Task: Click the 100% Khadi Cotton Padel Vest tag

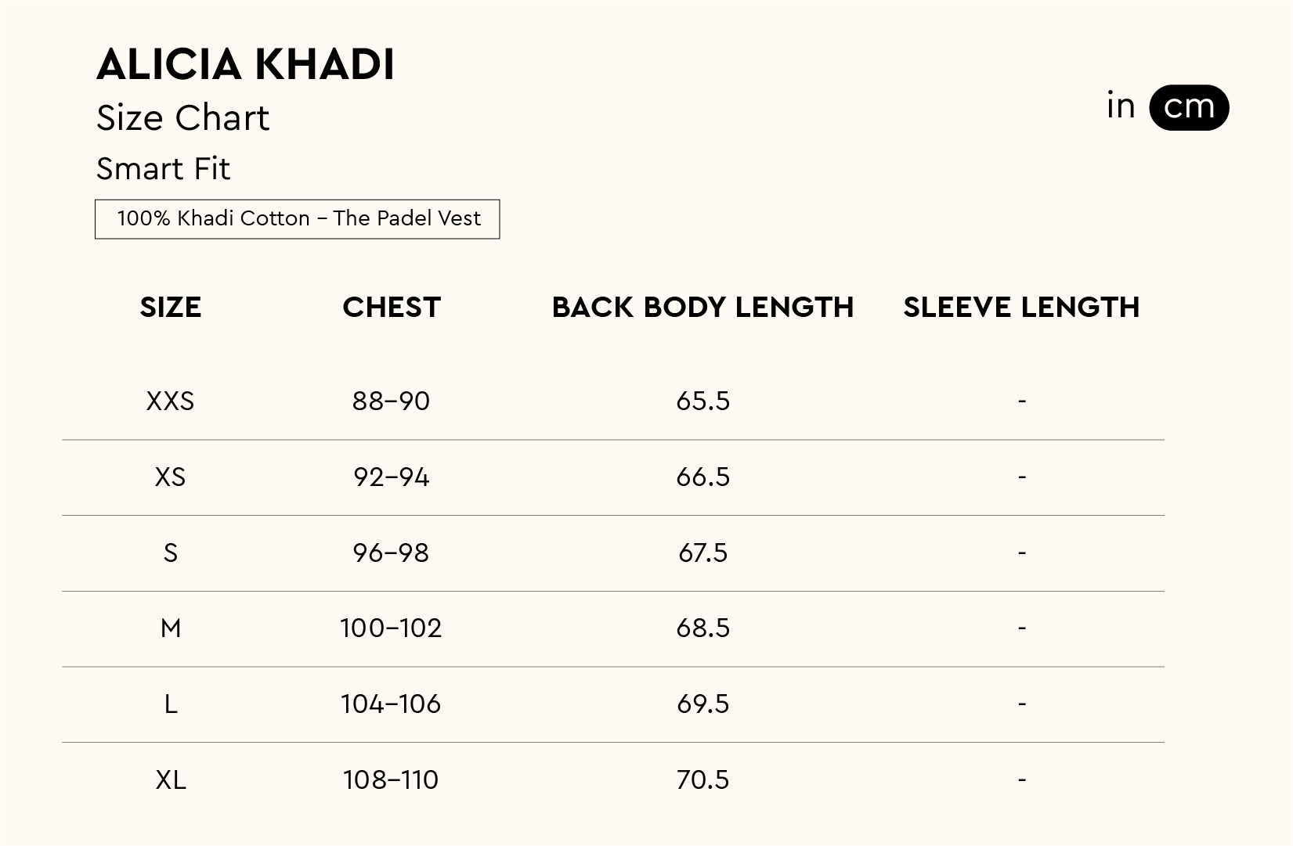Action: coord(298,219)
